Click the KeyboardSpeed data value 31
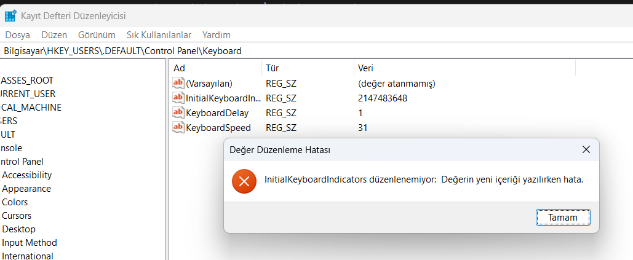633x260 pixels. coord(362,128)
